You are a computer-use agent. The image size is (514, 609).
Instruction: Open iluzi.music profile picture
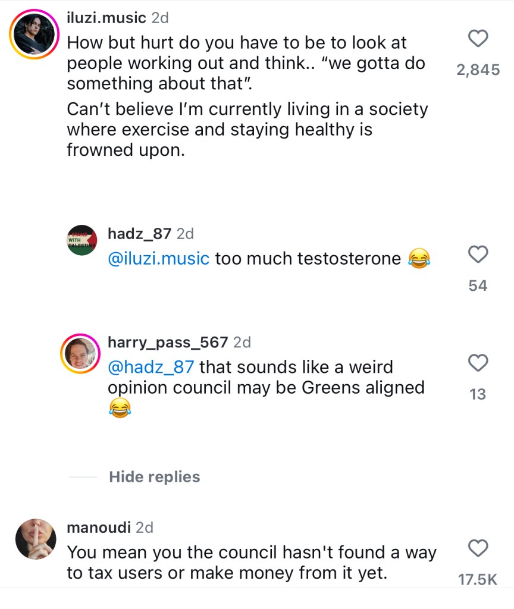pyautogui.click(x=35, y=34)
